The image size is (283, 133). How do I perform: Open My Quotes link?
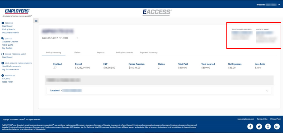(x=7, y=48)
